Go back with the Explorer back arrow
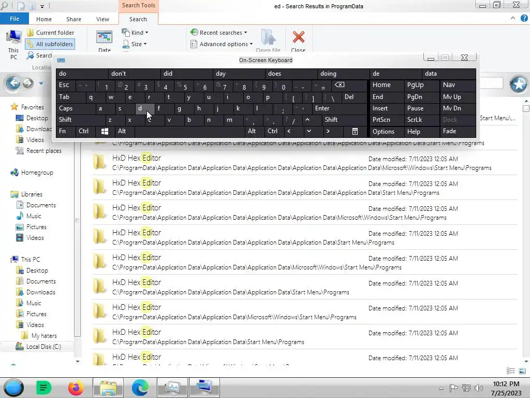Image resolution: width=530 pixels, height=398 pixels. pyautogui.click(x=13, y=83)
